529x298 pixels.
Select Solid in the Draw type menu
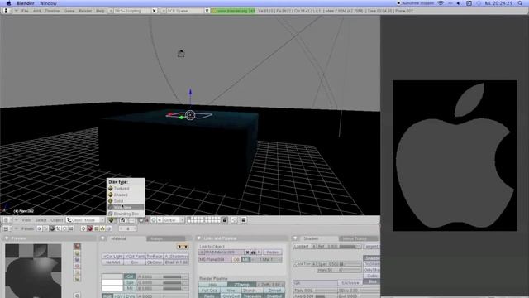click(126, 201)
